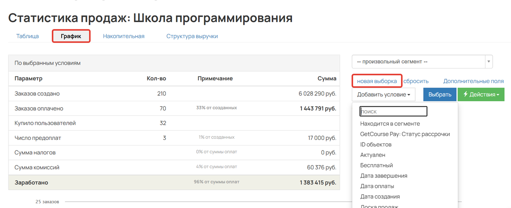Select condition Находится в сегменте
Viewport: 511px width, 208px height.
[x=390, y=124]
